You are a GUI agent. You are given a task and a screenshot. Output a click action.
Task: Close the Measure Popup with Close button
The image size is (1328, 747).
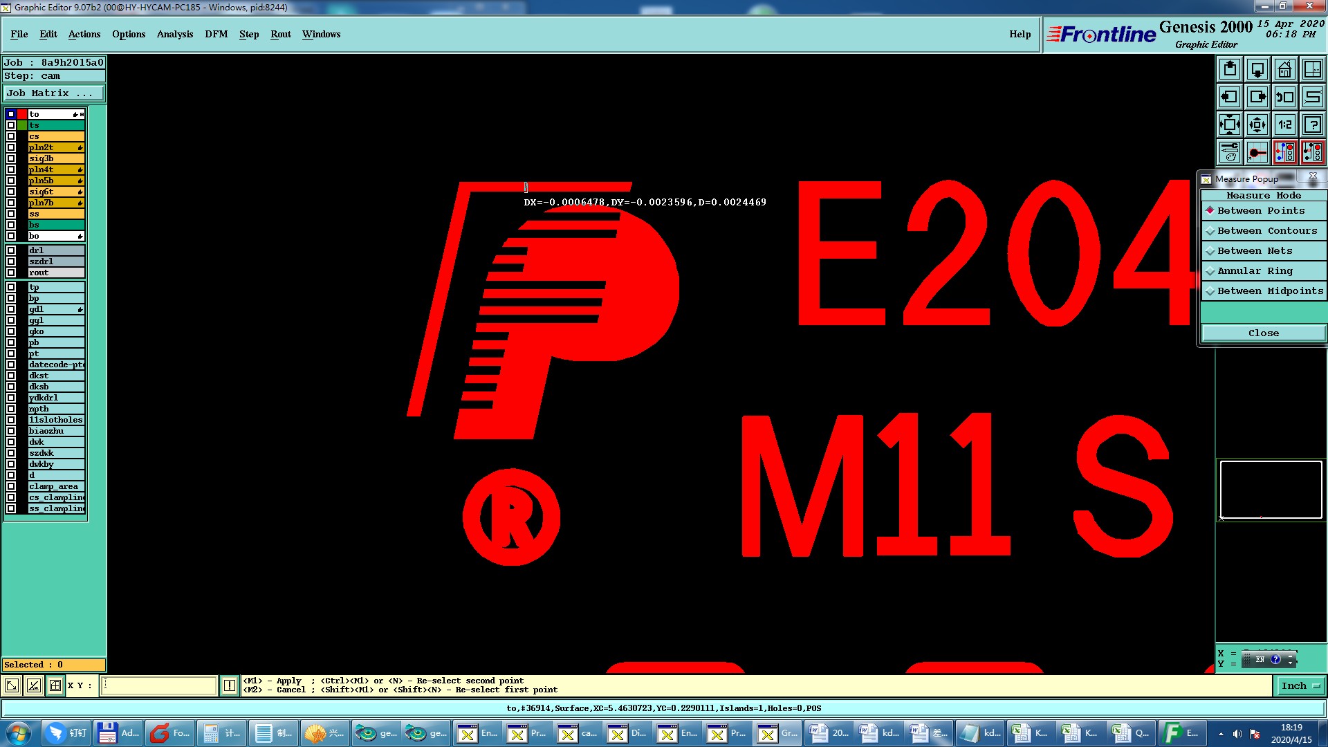pyautogui.click(x=1263, y=333)
